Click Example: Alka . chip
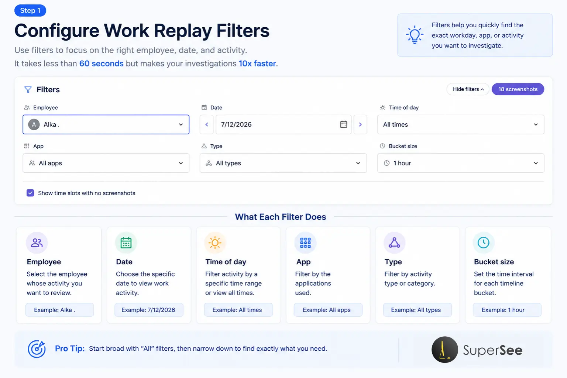Image resolution: width=567 pixels, height=378 pixels. (x=60, y=310)
